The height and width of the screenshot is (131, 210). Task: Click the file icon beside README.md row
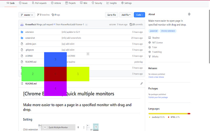coord(22,62)
